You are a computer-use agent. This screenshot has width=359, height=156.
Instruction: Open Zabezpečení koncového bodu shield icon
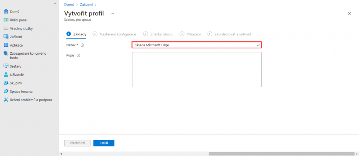click(6, 54)
